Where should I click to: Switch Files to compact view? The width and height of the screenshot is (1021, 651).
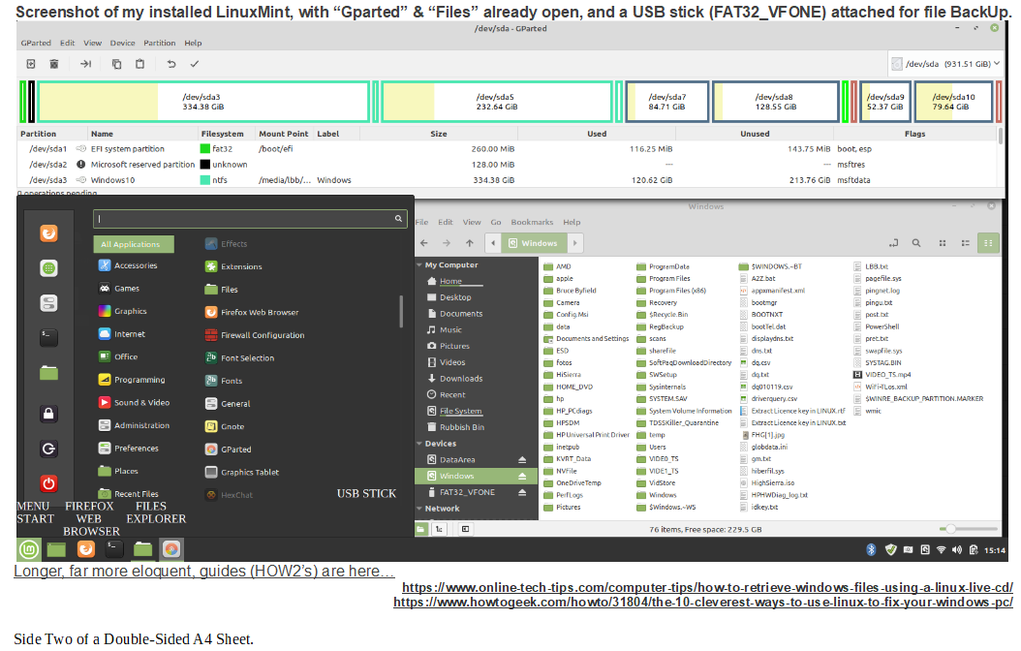(x=988, y=243)
